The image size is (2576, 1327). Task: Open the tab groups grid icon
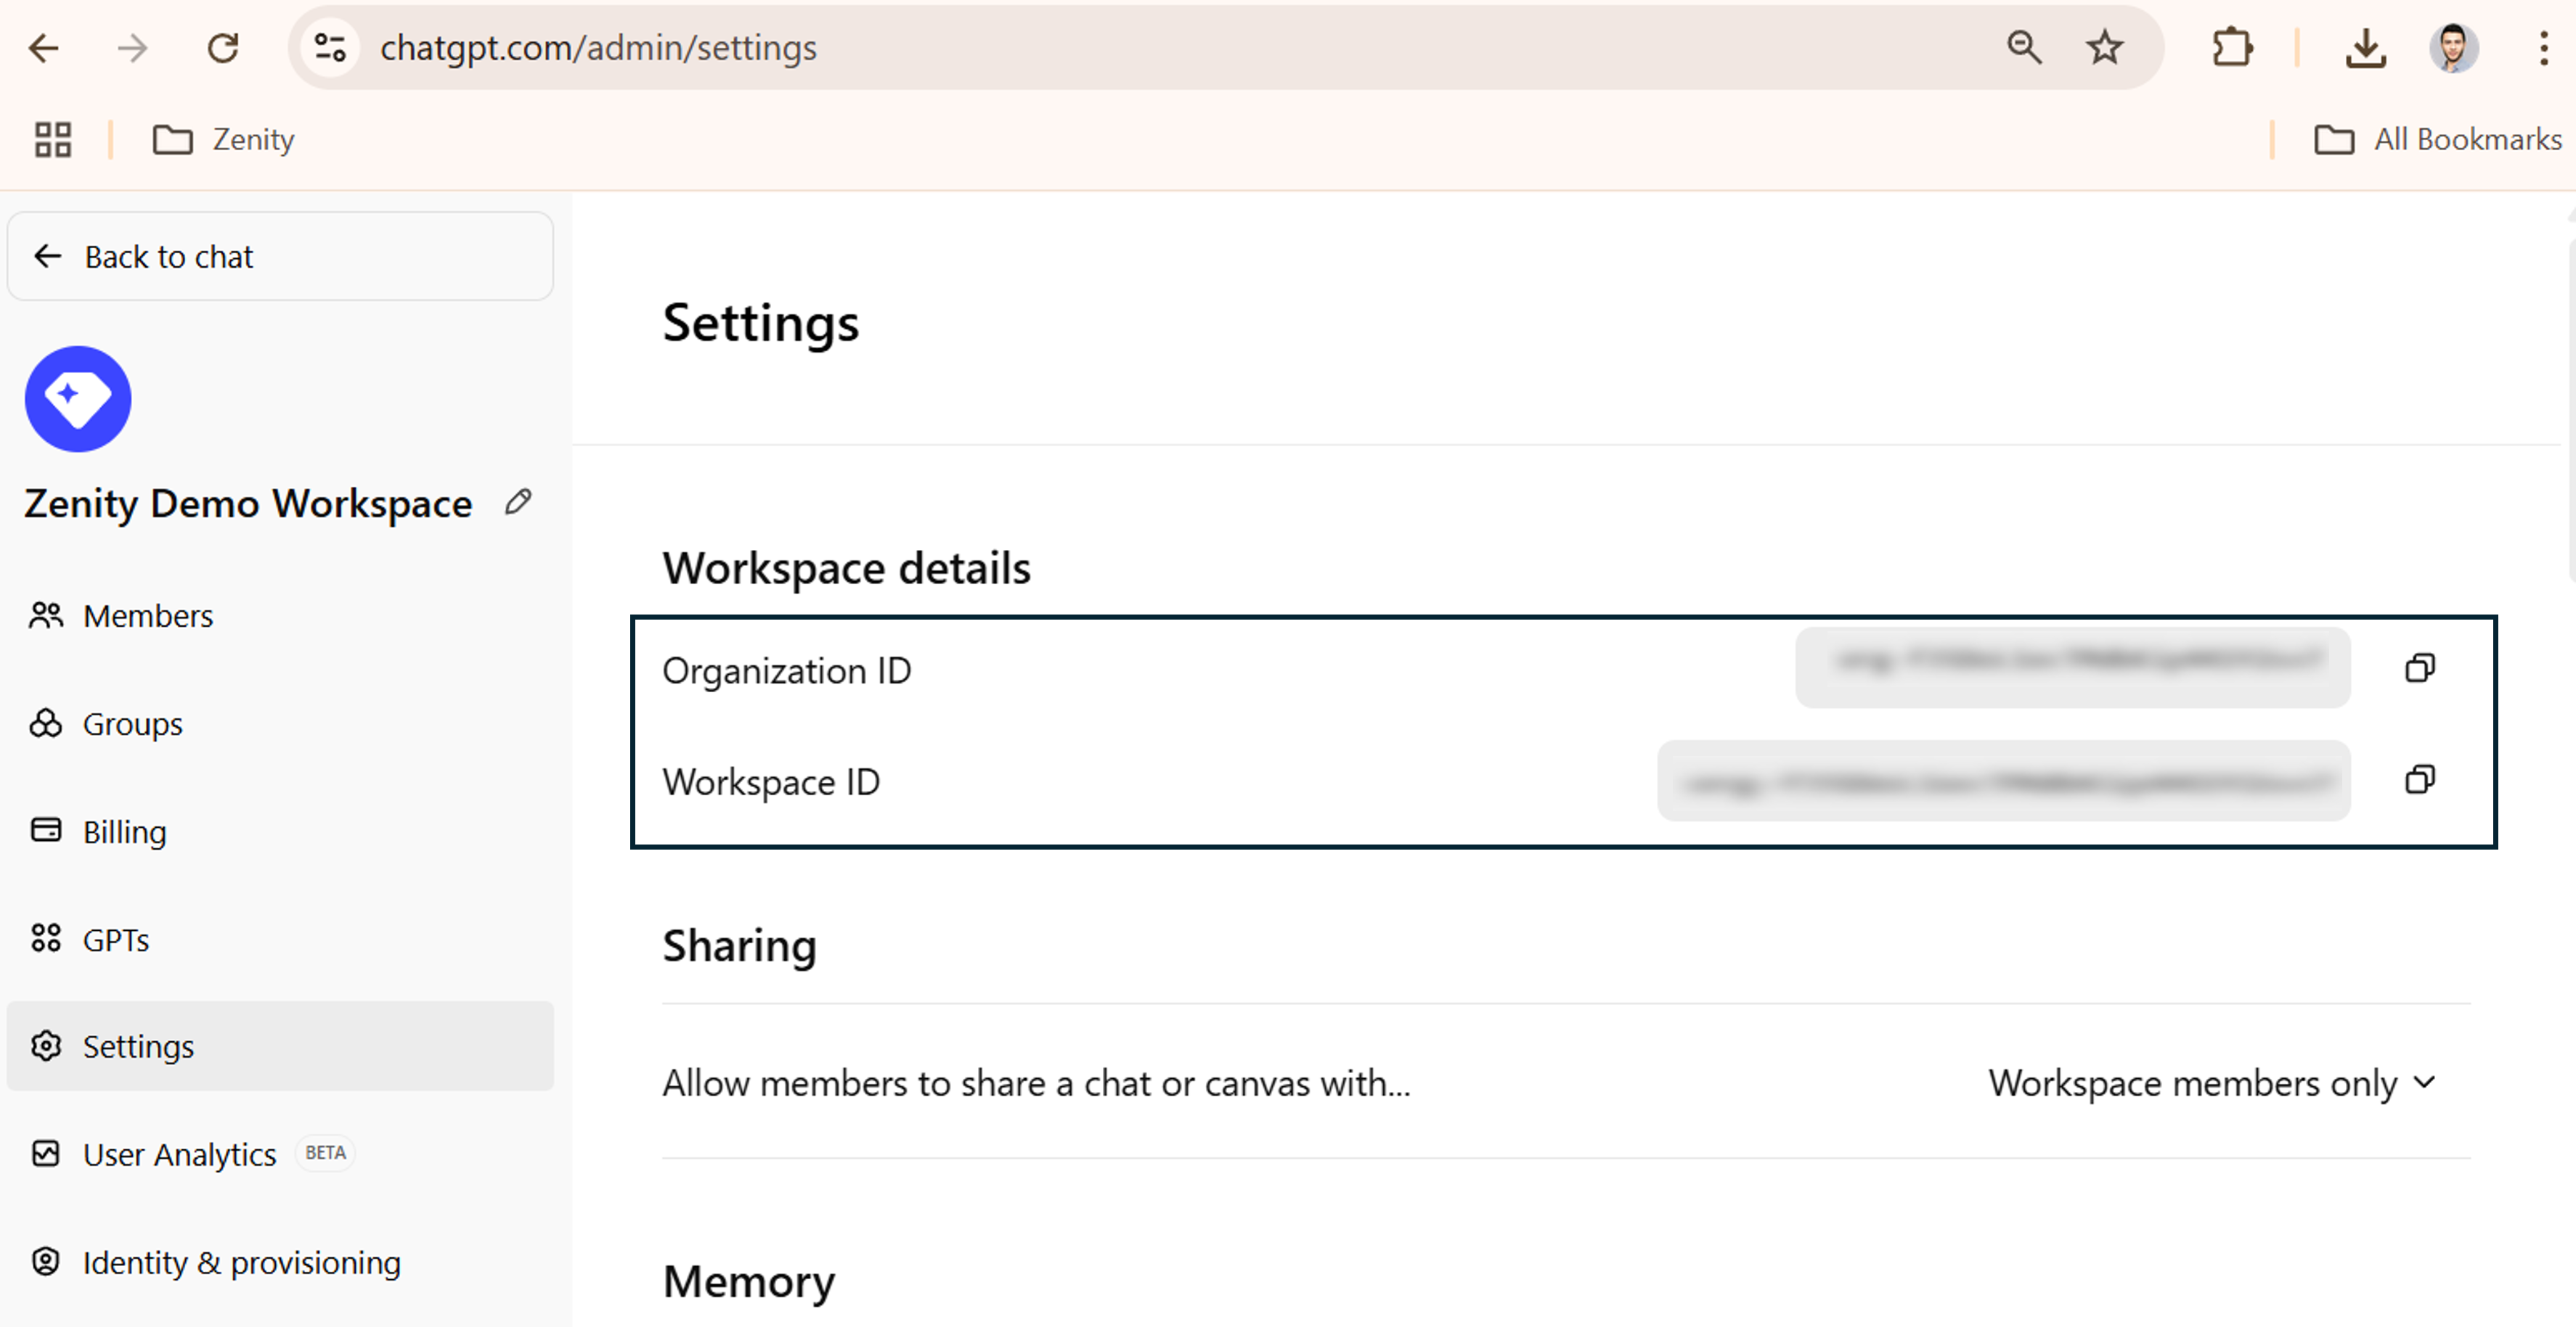point(53,139)
